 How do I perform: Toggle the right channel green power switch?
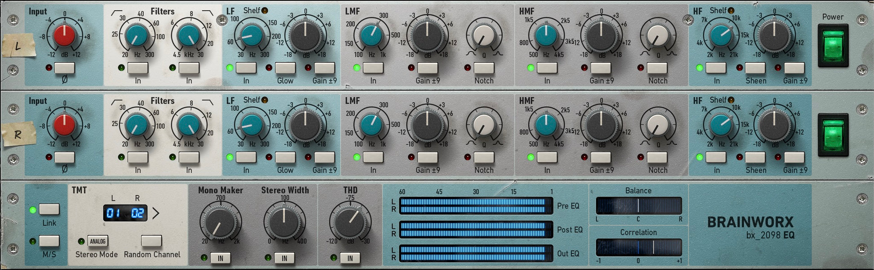click(x=833, y=135)
